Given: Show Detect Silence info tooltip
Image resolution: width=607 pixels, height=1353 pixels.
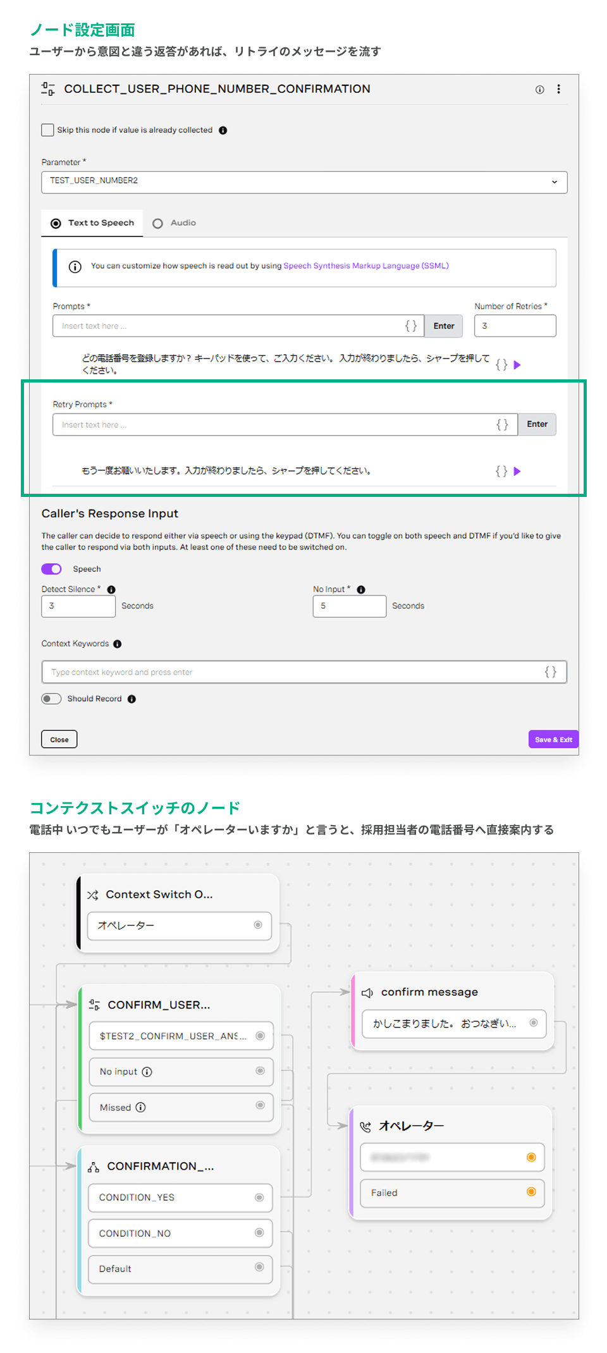Looking at the screenshot, I should tap(111, 589).
